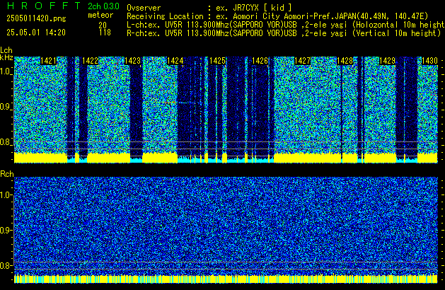Click the 1424 time marker label
This screenshot has width=445, height=290.
[x=175, y=61]
